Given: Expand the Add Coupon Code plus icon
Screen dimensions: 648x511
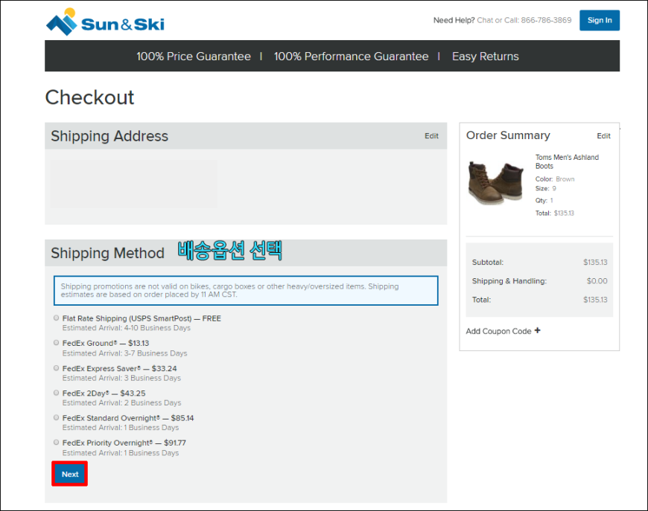Looking at the screenshot, I should tap(537, 330).
